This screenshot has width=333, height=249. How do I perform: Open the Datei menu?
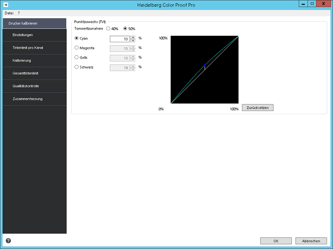tap(9, 13)
